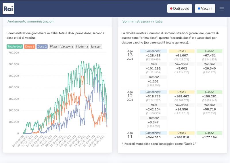This screenshot has height=163, width=230.
Task: Select the +14.556 VaxZevria value
Action: (182, 109)
